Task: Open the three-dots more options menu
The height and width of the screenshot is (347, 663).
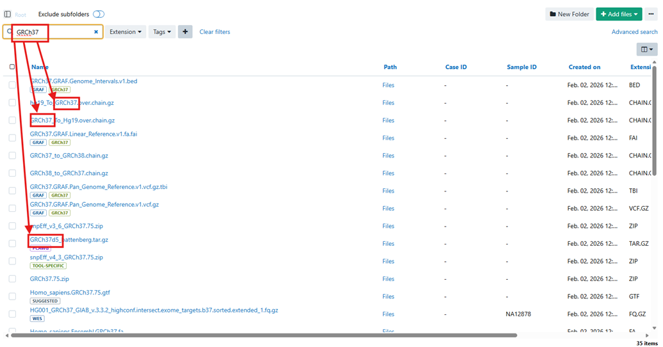Action: click(651, 14)
